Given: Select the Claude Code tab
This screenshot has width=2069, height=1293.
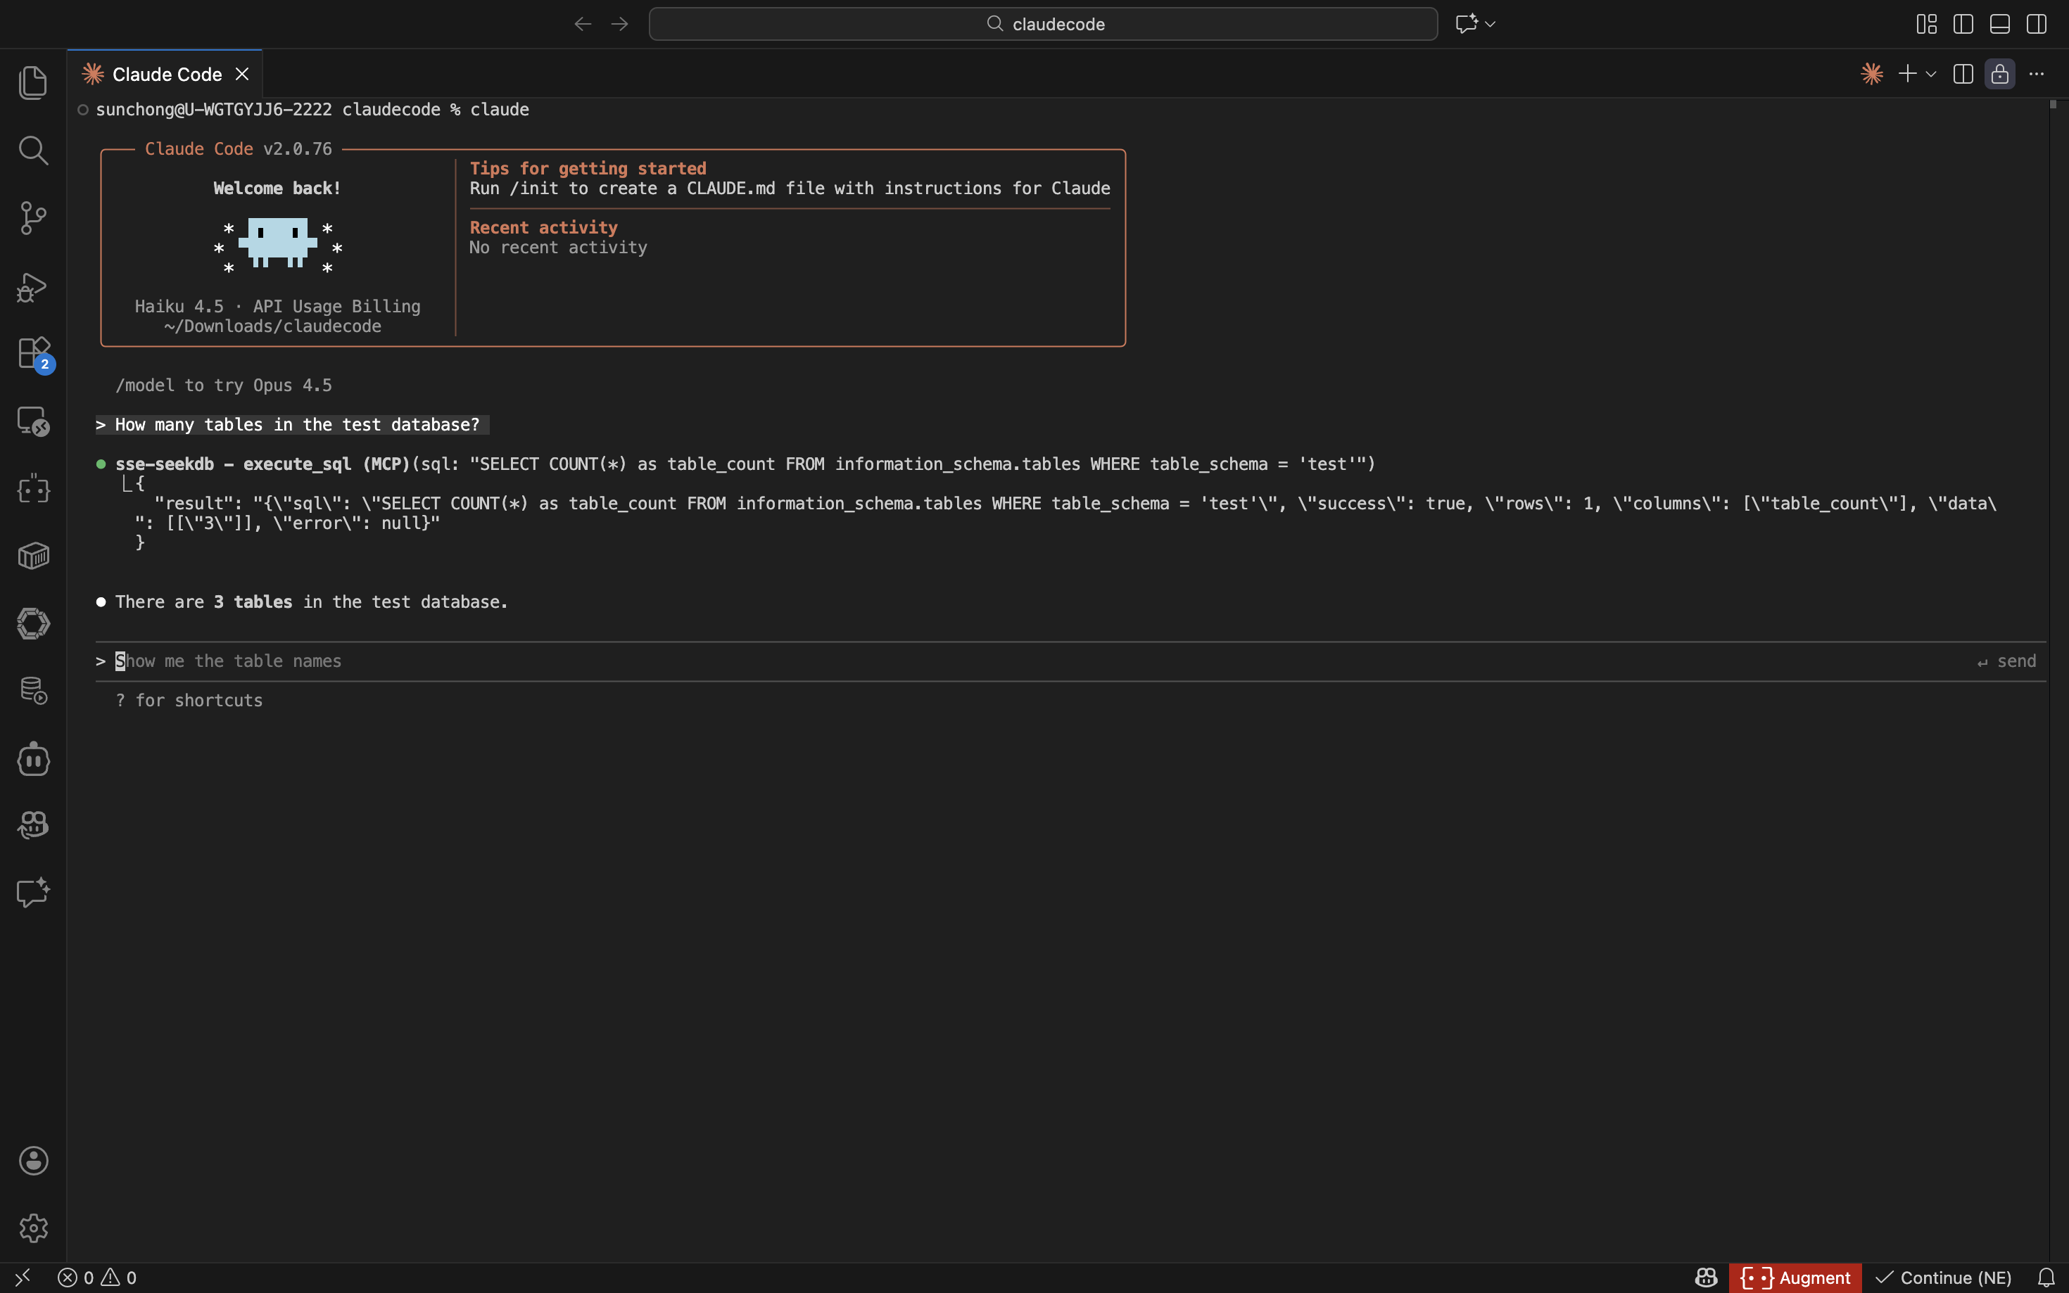Looking at the screenshot, I should [166, 75].
